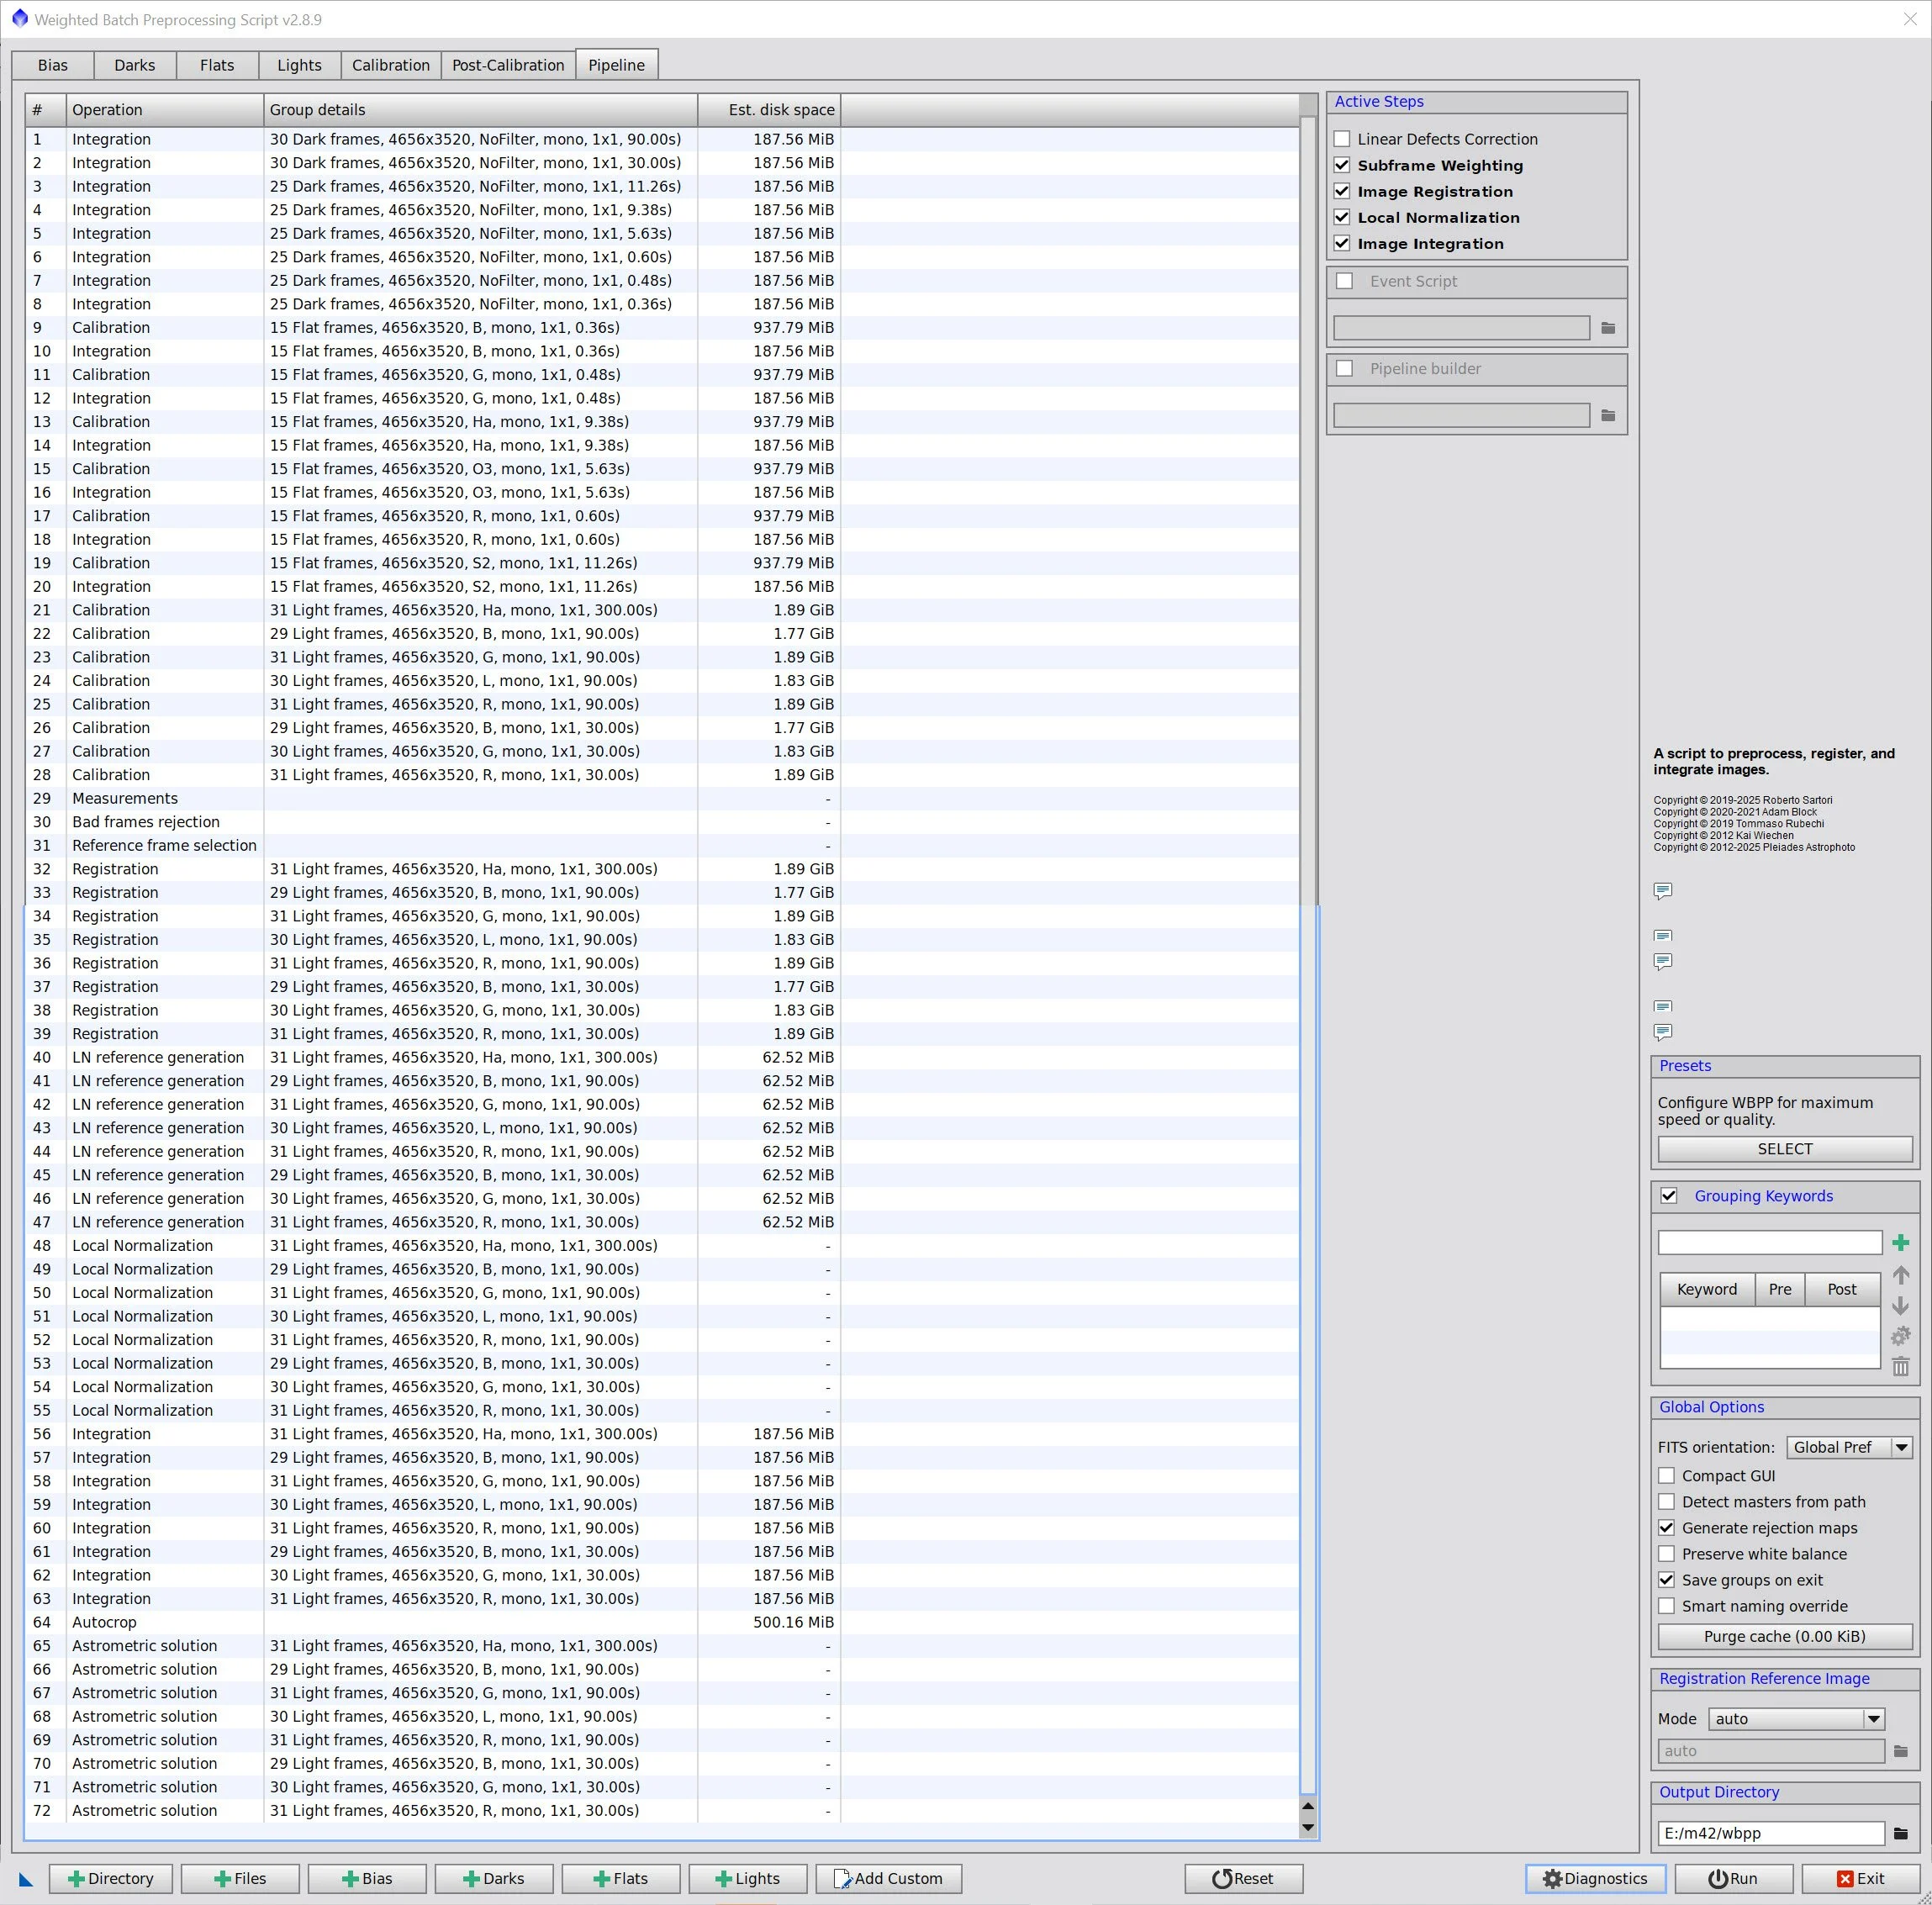Toggle Compact GUI option

pos(1666,1475)
